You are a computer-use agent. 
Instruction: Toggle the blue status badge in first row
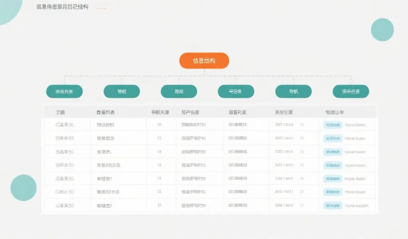point(333,125)
